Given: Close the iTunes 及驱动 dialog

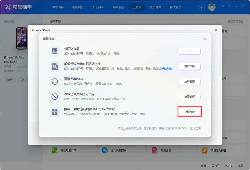Looking at the screenshot, I should point(216,30).
